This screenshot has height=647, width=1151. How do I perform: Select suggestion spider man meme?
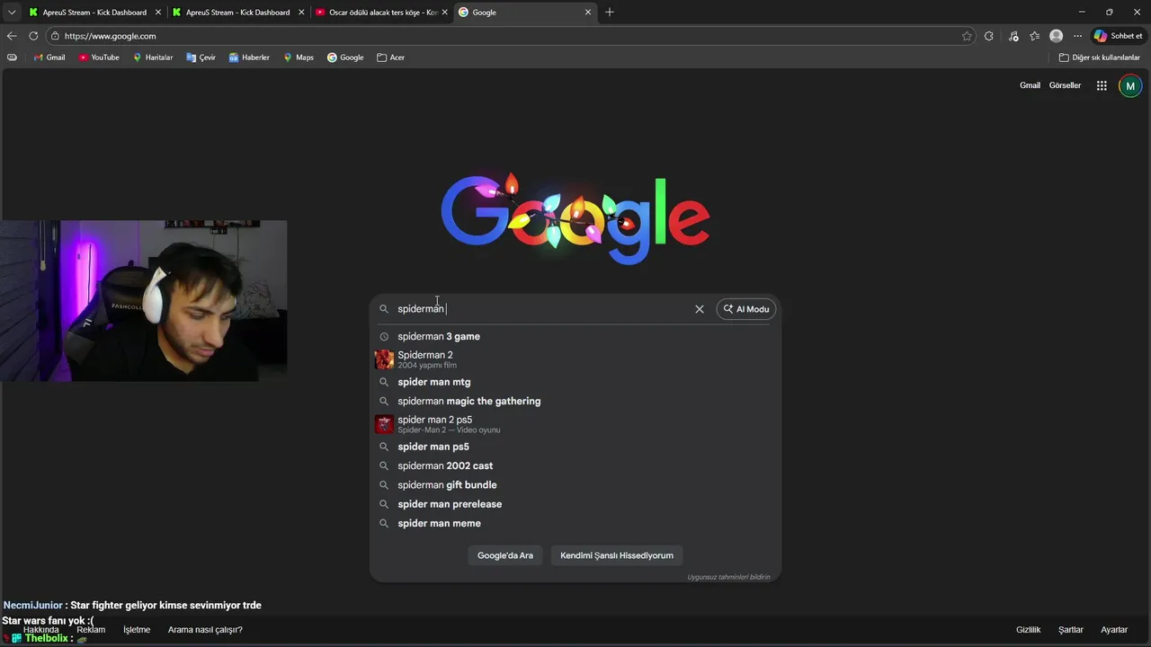tap(575, 523)
